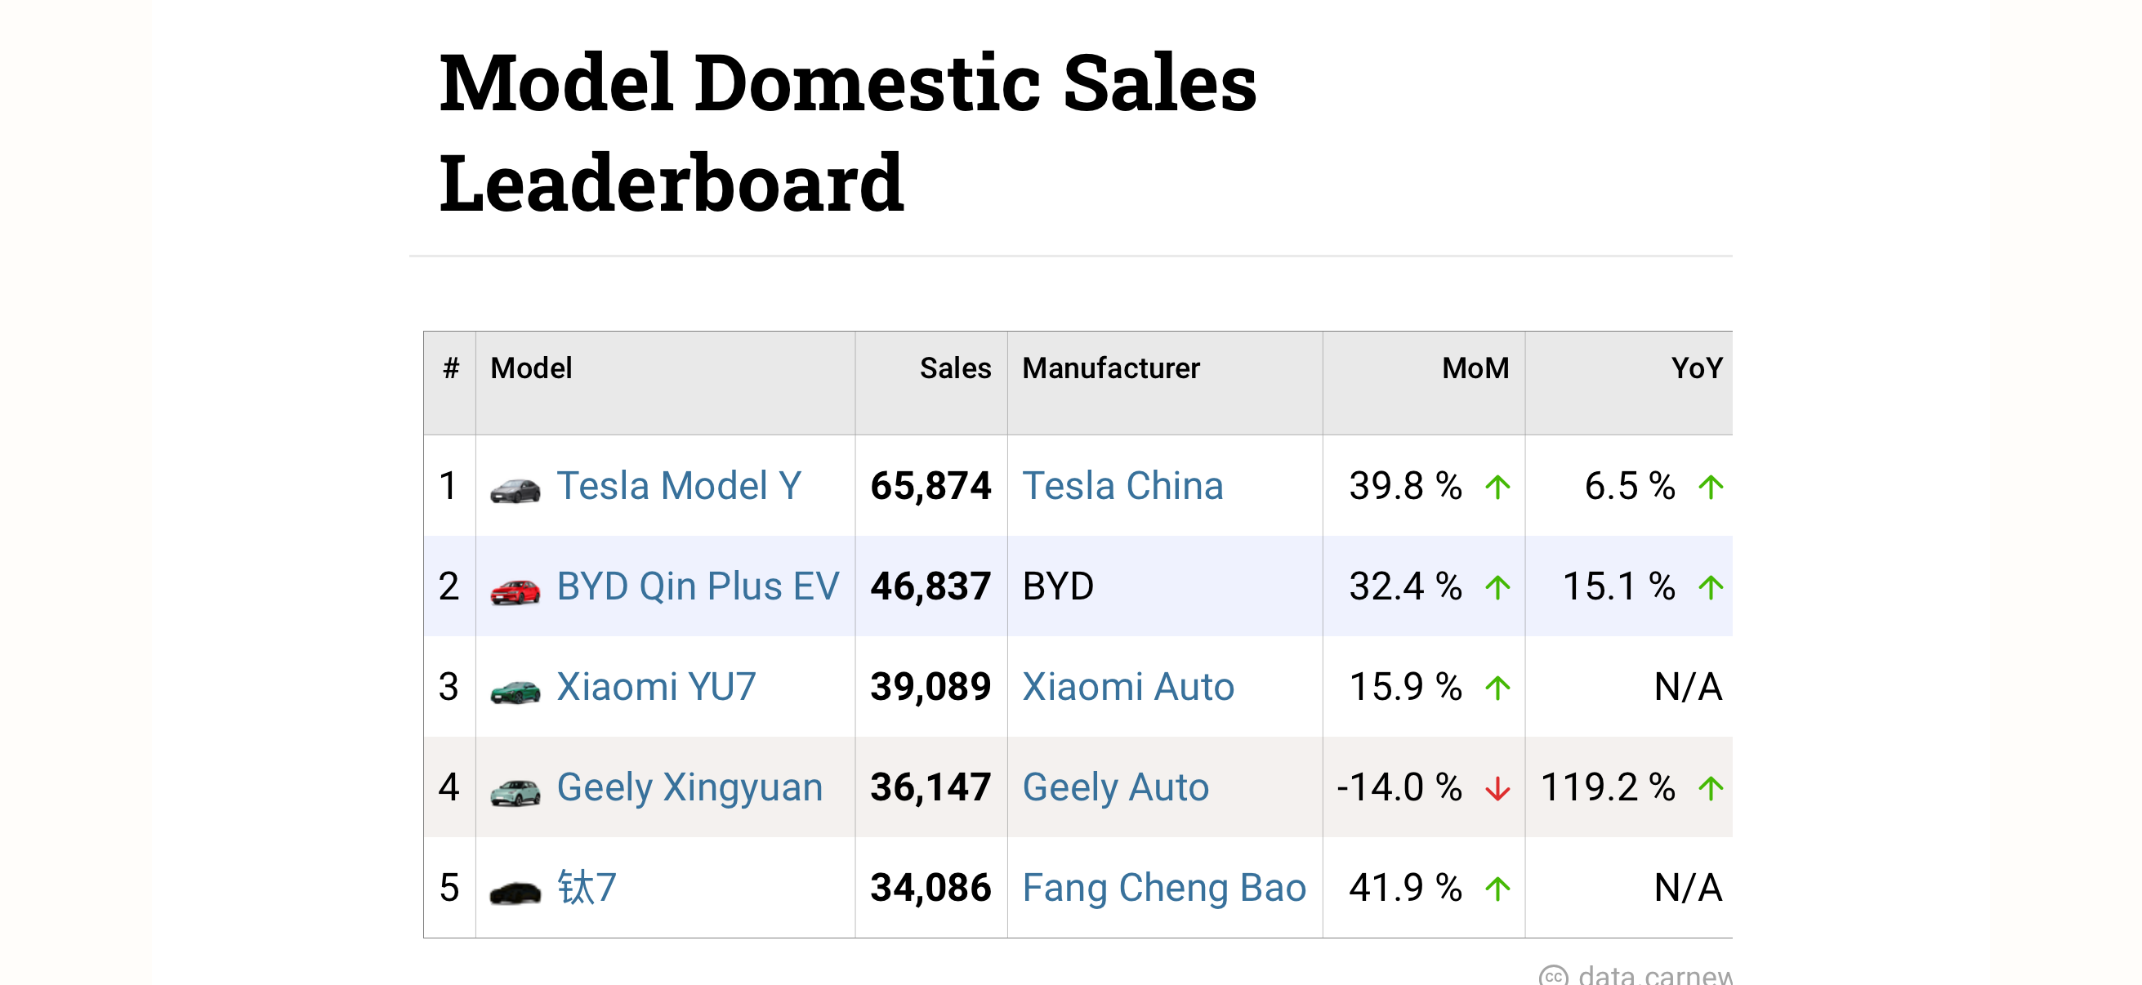
Task: Open the Xiaomi YU7 model link
Action: pos(656,688)
